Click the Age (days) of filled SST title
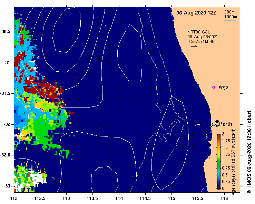 [233, 162]
